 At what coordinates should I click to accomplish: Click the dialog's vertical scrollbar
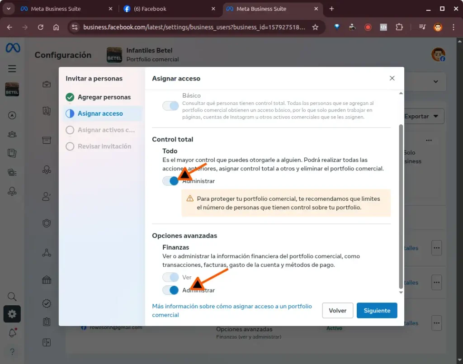pyautogui.click(x=400, y=203)
